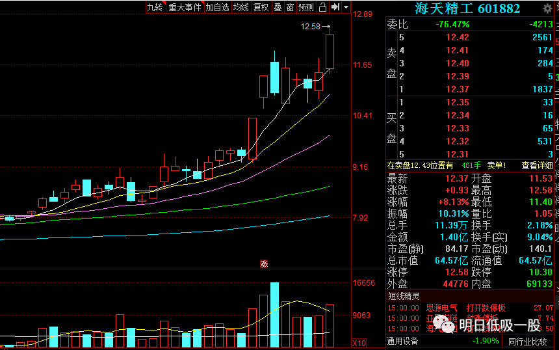Viewport: 559px width, 350px height.
Task: Open the 短线精灵 panel header
Action: (404, 296)
